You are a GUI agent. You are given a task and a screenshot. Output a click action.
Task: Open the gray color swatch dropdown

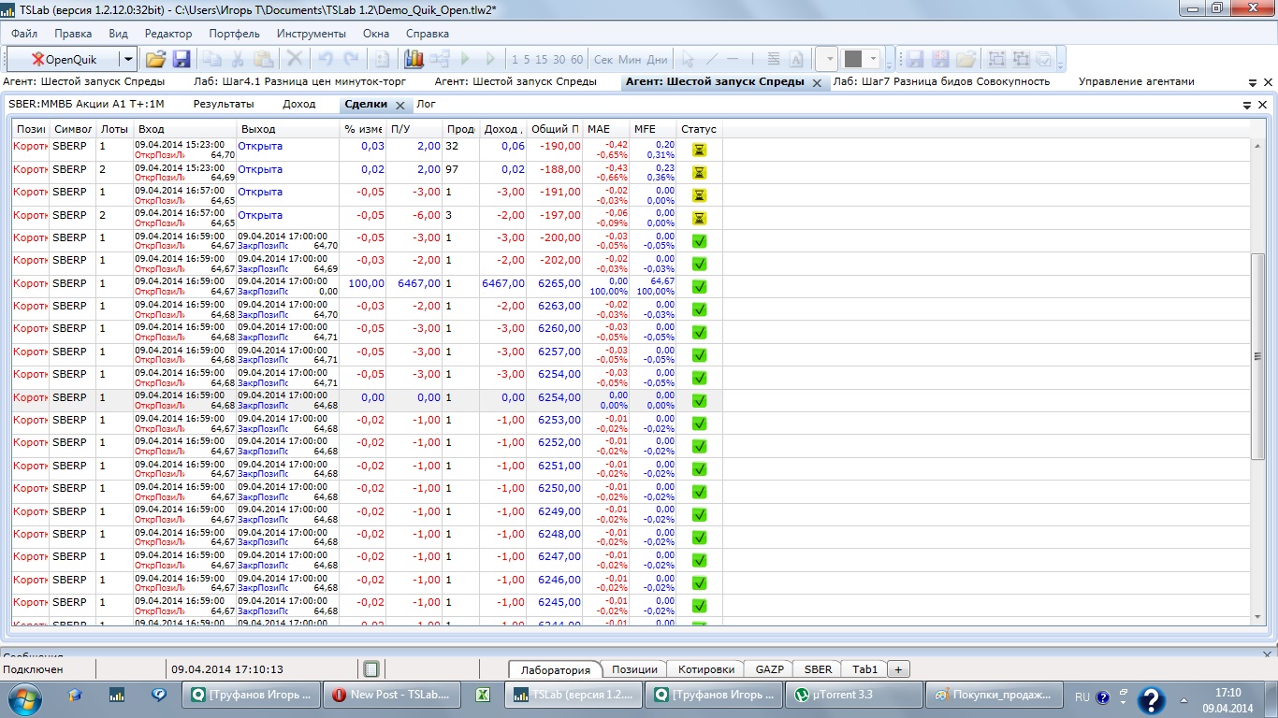(874, 59)
